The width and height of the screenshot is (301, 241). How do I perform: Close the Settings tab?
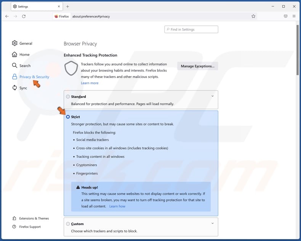point(59,6)
